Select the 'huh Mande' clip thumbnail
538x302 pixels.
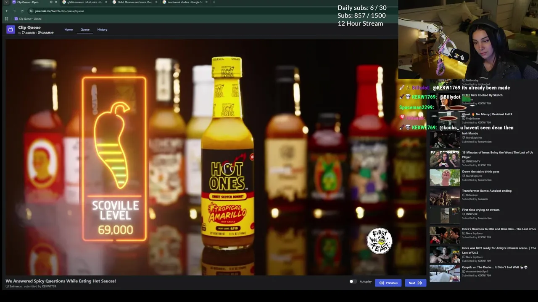(x=445, y=139)
